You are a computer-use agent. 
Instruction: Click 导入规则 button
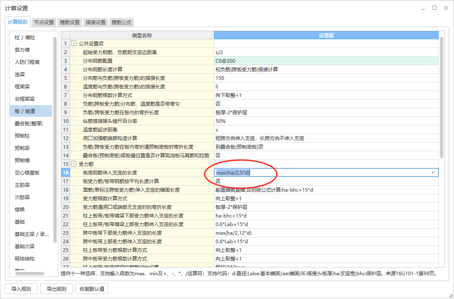click(x=21, y=289)
